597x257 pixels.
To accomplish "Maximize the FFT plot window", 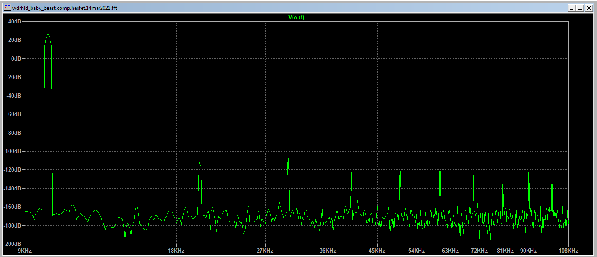I will coord(580,8).
